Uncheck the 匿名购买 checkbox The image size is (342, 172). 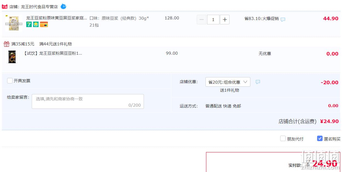320,139
